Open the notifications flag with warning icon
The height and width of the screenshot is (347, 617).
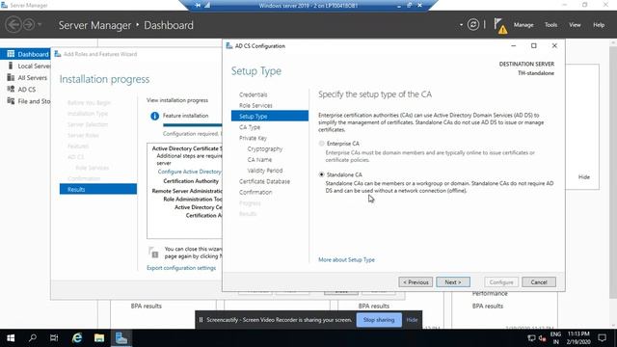tap(500, 26)
